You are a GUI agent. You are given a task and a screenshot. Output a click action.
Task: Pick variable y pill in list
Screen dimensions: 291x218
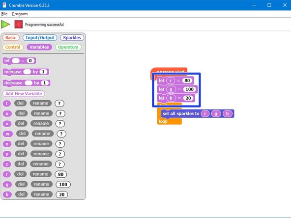coord(7,154)
